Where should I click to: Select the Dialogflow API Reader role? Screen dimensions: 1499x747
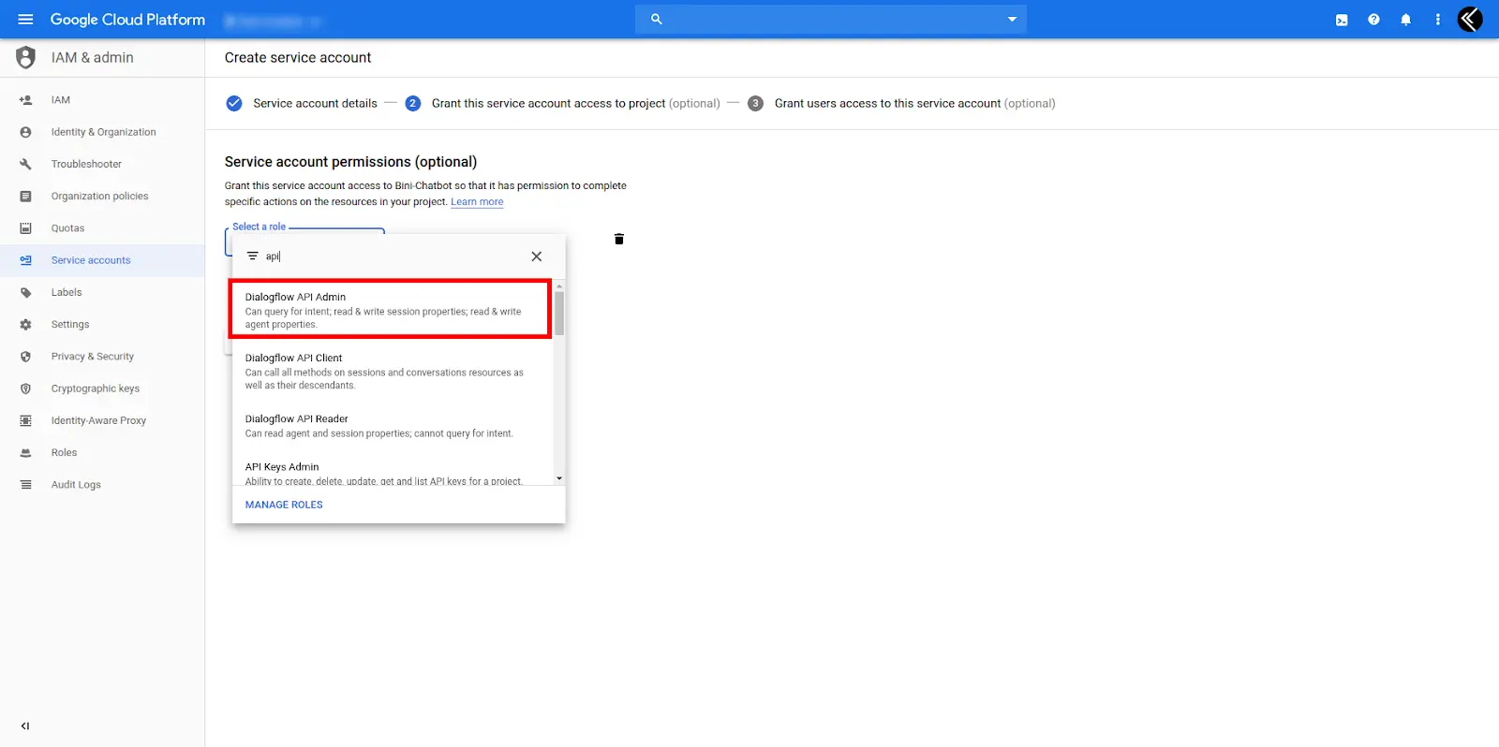pyautogui.click(x=393, y=426)
